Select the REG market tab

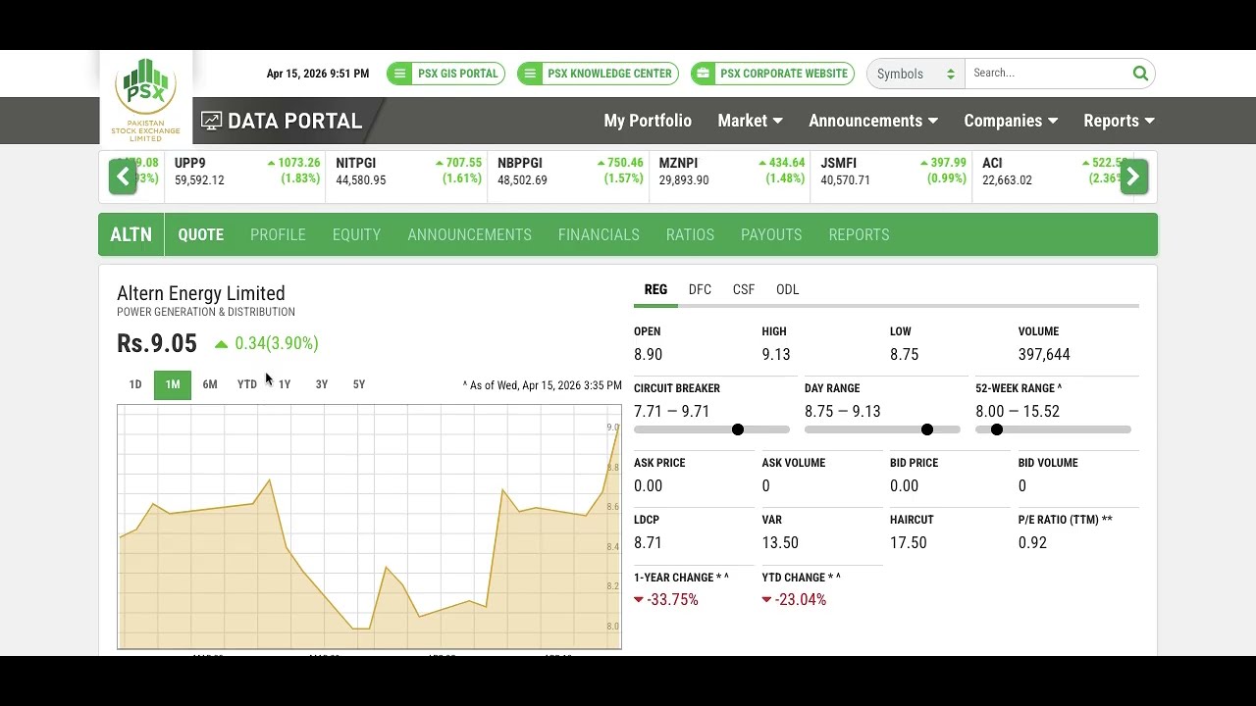click(x=655, y=289)
